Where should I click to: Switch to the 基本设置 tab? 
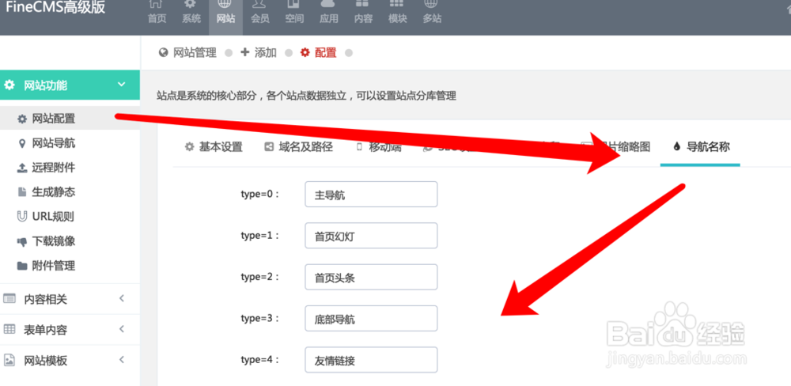pyautogui.click(x=214, y=147)
